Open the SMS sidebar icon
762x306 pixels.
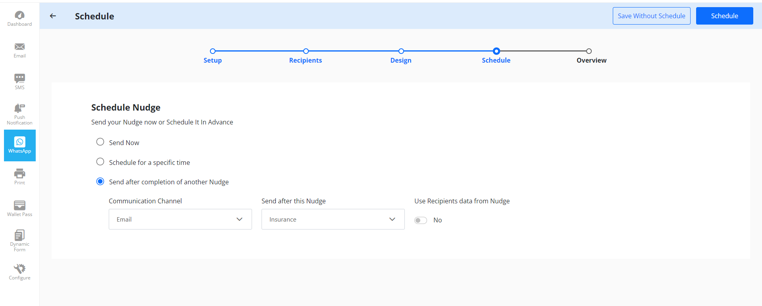click(19, 82)
